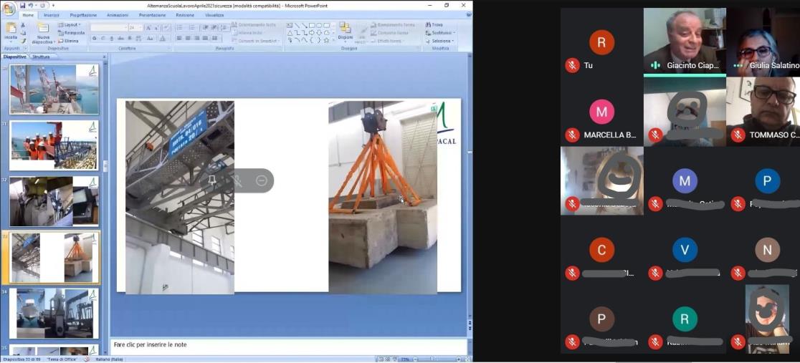Open Disponi arrange dropdown
This screenshot has width=800, height=363.
tap(346, 32)
